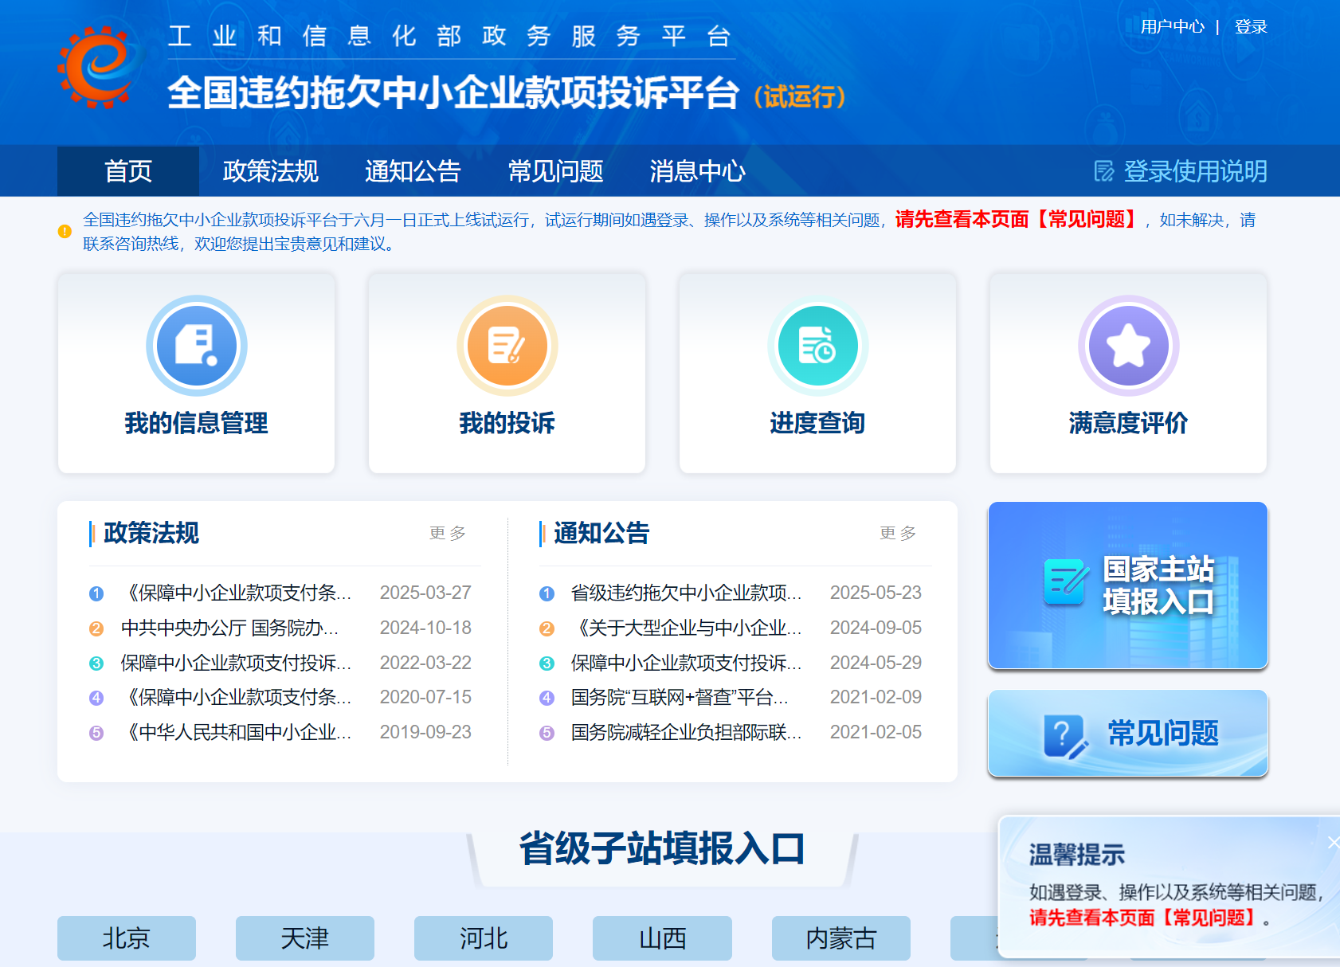Click the yellow notice warning icon
Image resolution: width=1340 pixels, height=967 pixels.
tap(65, 232)
